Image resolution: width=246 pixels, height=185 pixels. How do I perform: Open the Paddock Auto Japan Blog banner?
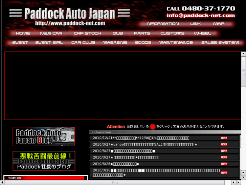point(44,137)
